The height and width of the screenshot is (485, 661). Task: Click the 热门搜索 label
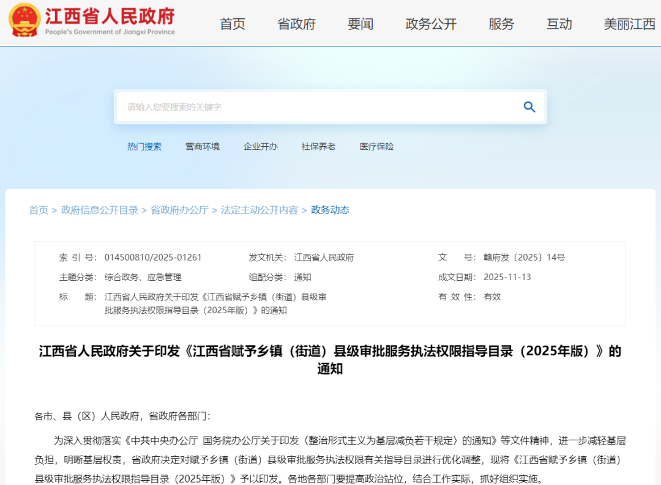click(144, 147)
